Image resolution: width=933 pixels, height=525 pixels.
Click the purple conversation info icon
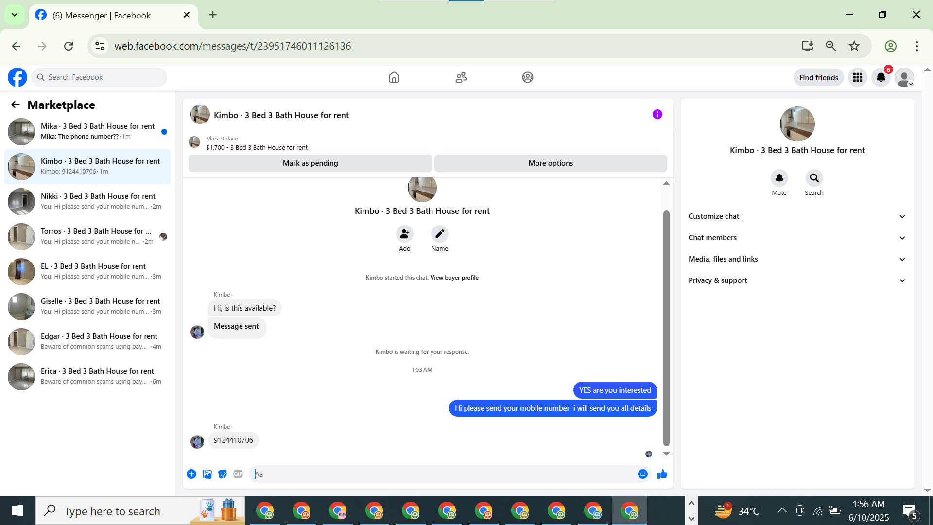point(657,114)
